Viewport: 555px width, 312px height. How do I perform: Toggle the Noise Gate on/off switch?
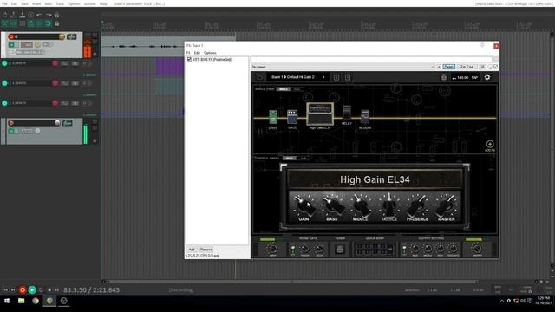click(x=293, y=249)
